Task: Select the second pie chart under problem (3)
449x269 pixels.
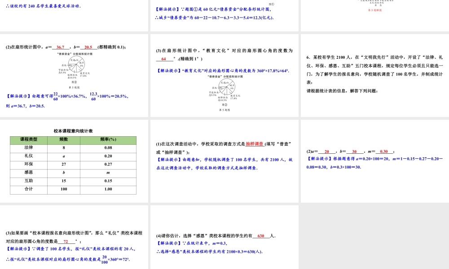Action: [227, 87]
